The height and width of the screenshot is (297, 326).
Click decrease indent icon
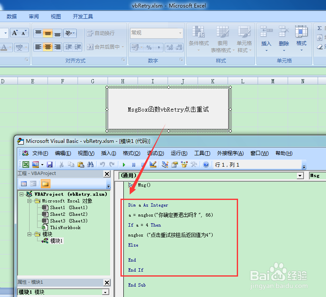(68, 47)
